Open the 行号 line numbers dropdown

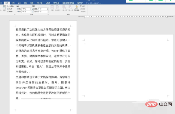coord(10,9)
